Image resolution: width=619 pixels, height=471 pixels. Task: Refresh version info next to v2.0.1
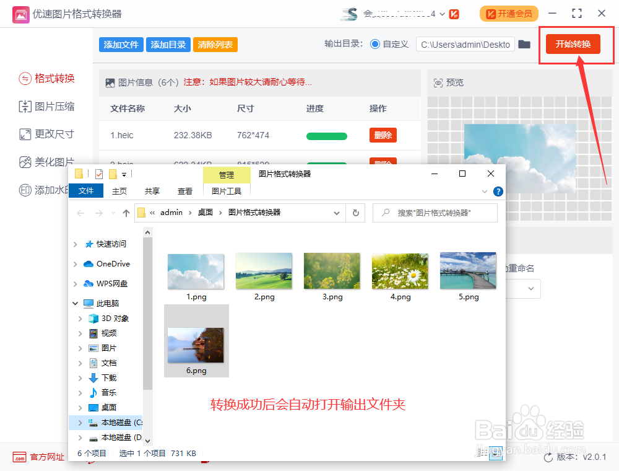point(550,457)
